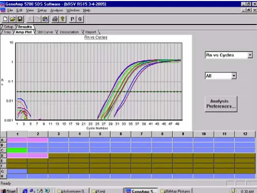Click the question-mark help toolbar icon
This screenshot has width=257, height=193.
point(62,19)
